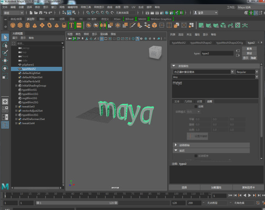Click the Paint Selection tool icon
This screenshot has height=210, width=265.
tap(5, 53)
